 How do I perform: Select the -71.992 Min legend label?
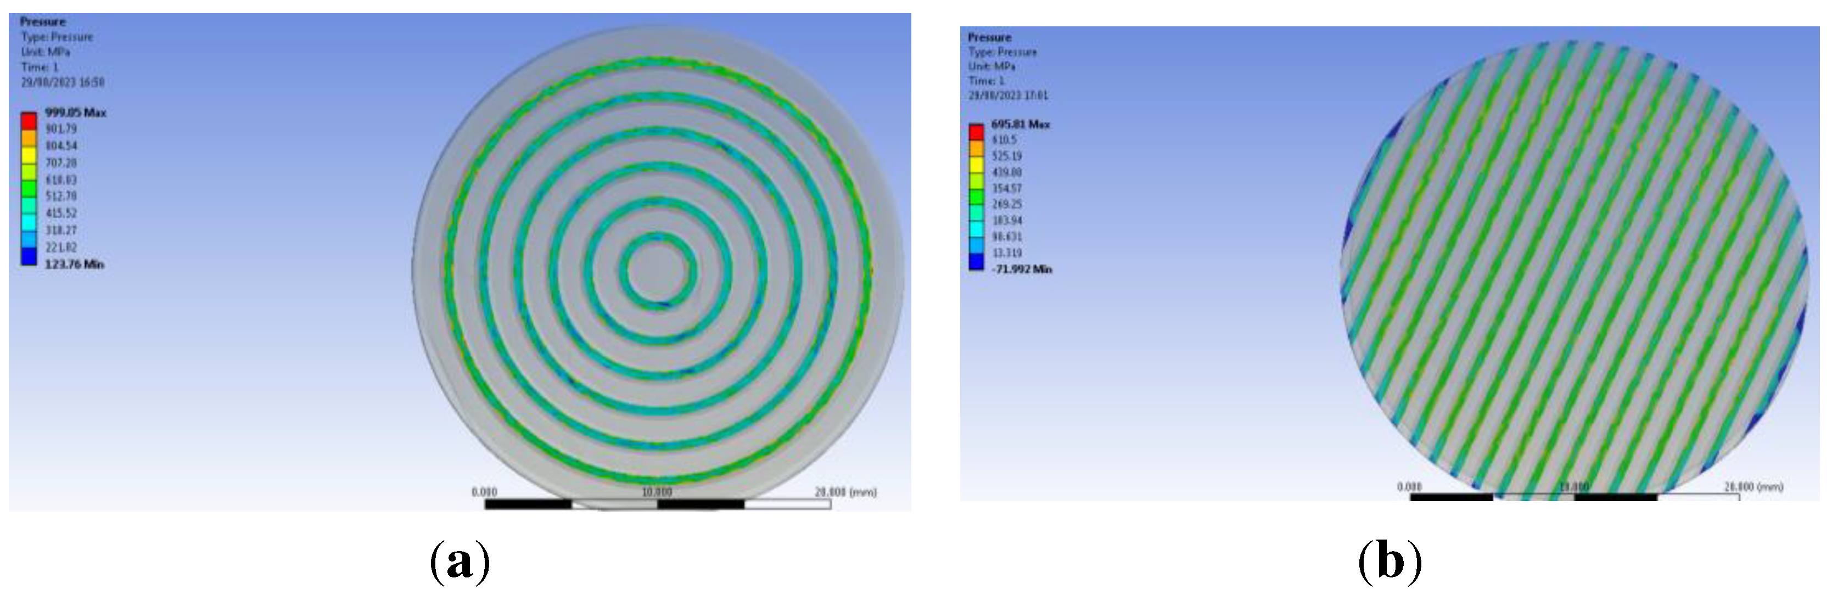(1021, 270)
